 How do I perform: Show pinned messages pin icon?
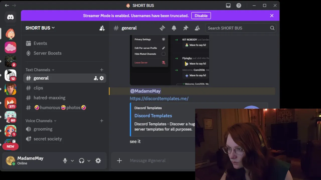coord(186,28)
